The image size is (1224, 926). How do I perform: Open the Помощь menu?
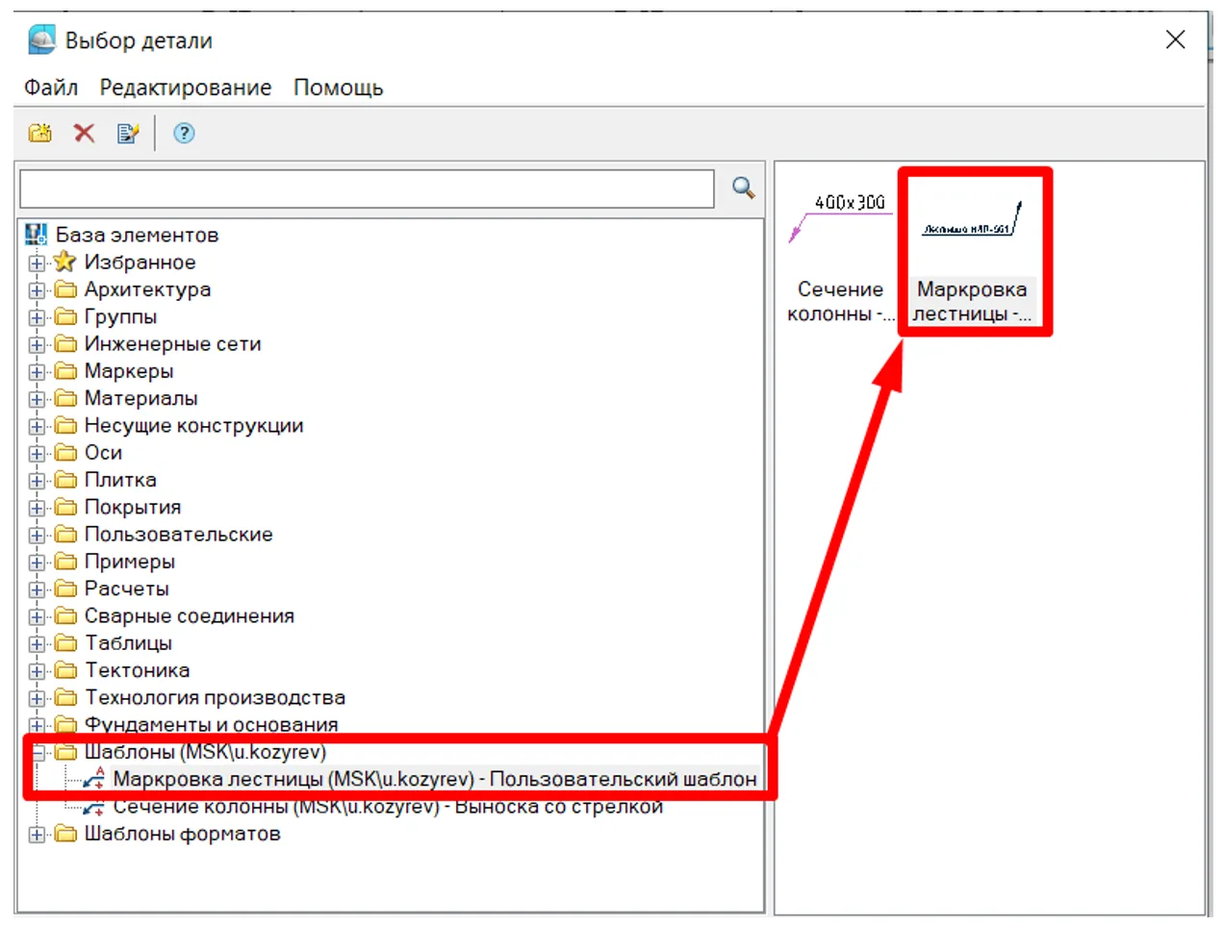click(x=338, y=88)
